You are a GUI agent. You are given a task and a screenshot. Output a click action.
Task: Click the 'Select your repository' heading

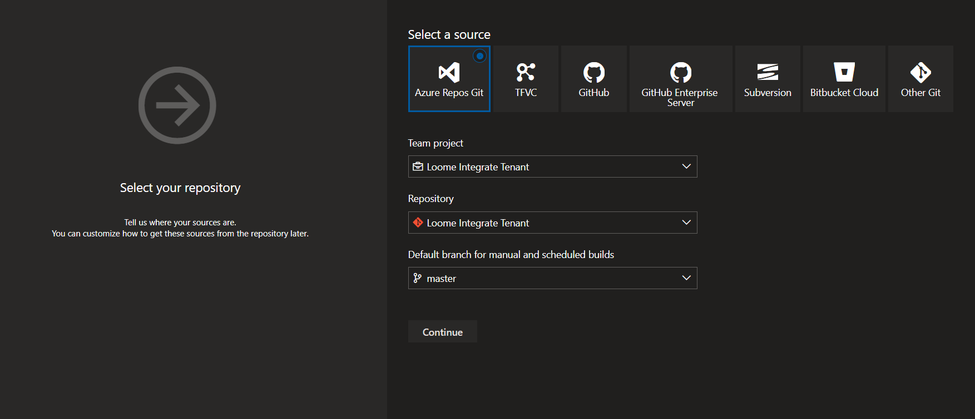pyautogui.click(x=180, y=188)
